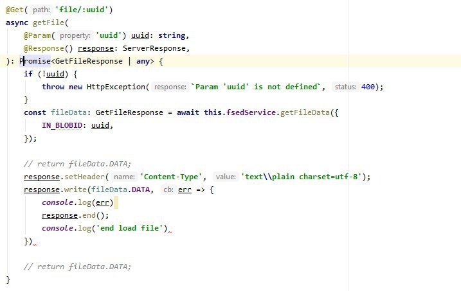The image size is (461, 291).
Task: Click the setHeader method call
Action: 84,177
